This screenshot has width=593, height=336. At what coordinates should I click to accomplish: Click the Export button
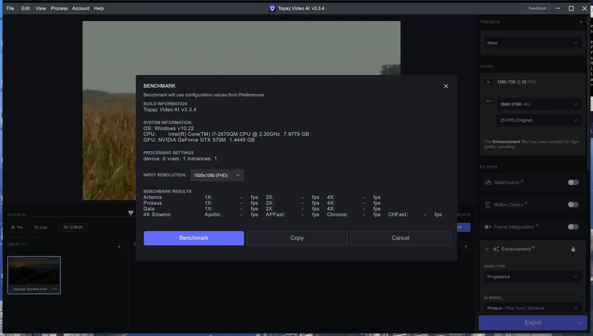click(x=533, y=323)
